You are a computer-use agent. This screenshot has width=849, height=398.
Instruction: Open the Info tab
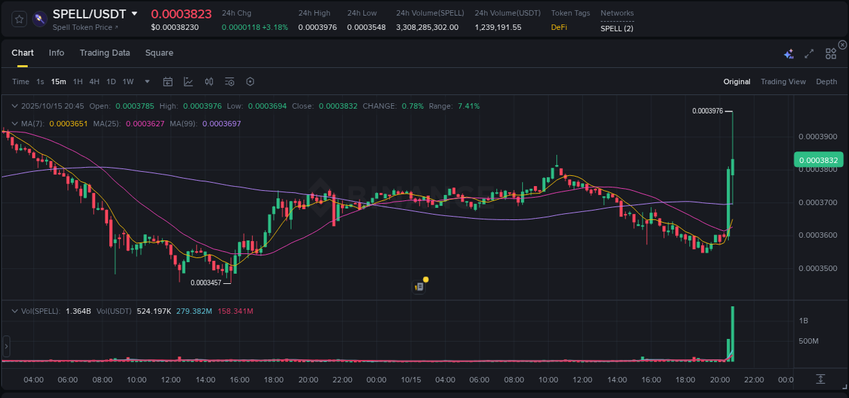click(56, 53)
